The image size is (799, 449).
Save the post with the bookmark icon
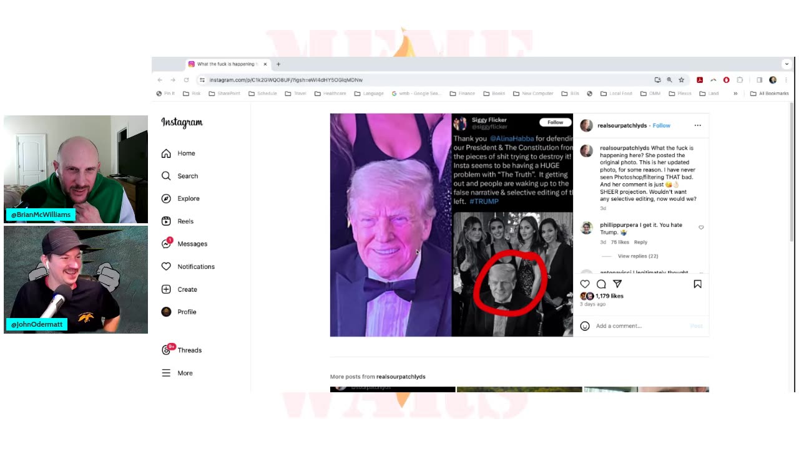(x=697, y=284)
